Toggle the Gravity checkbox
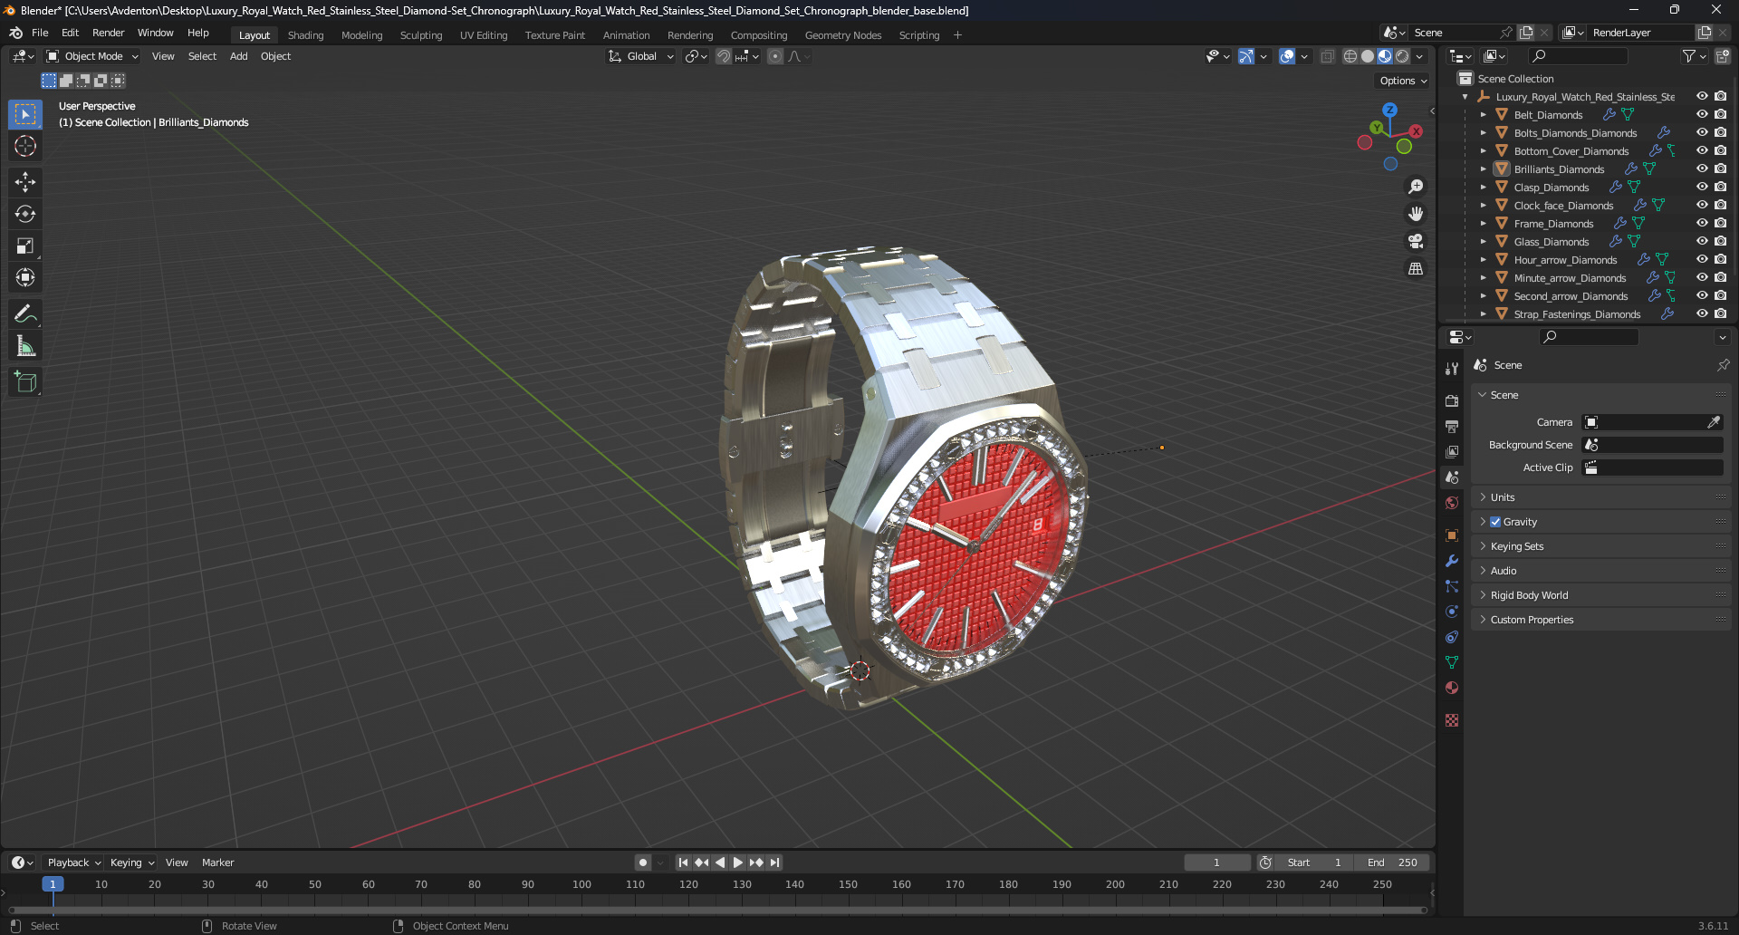This screenshot has height=935, width=1739. click(x=1495, y=522)
